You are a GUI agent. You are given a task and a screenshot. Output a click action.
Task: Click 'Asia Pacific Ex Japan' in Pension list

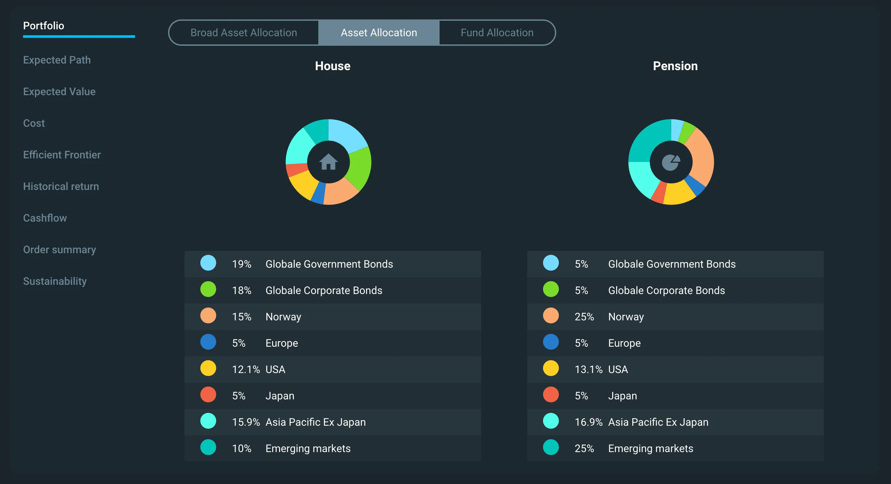(x=658, y=422)
